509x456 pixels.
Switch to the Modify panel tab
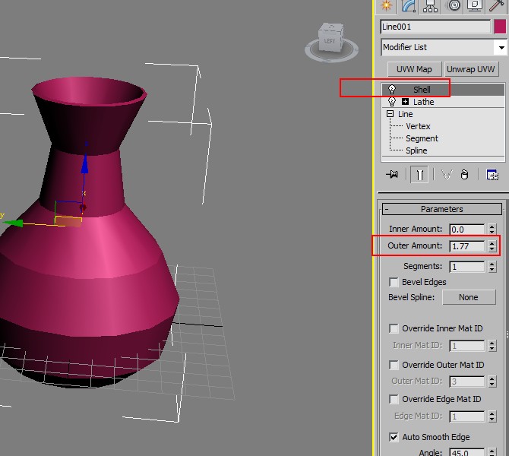409,6
